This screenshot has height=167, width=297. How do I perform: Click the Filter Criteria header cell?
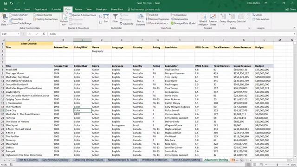pyautogui.click(x=29, y=44)
